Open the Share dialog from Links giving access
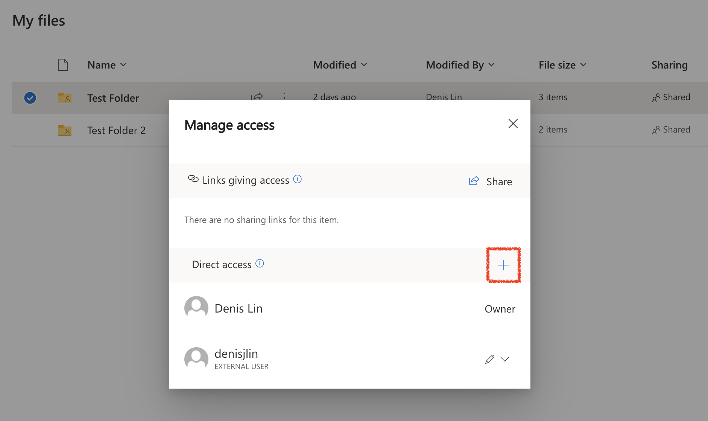Viewport: 708px width, 421px height. point(490,181)
